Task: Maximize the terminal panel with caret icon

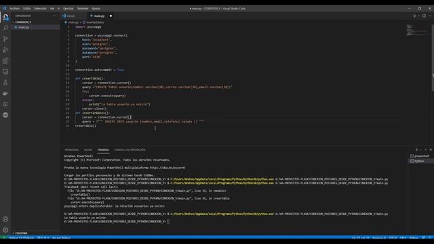Action: point(426,150)
